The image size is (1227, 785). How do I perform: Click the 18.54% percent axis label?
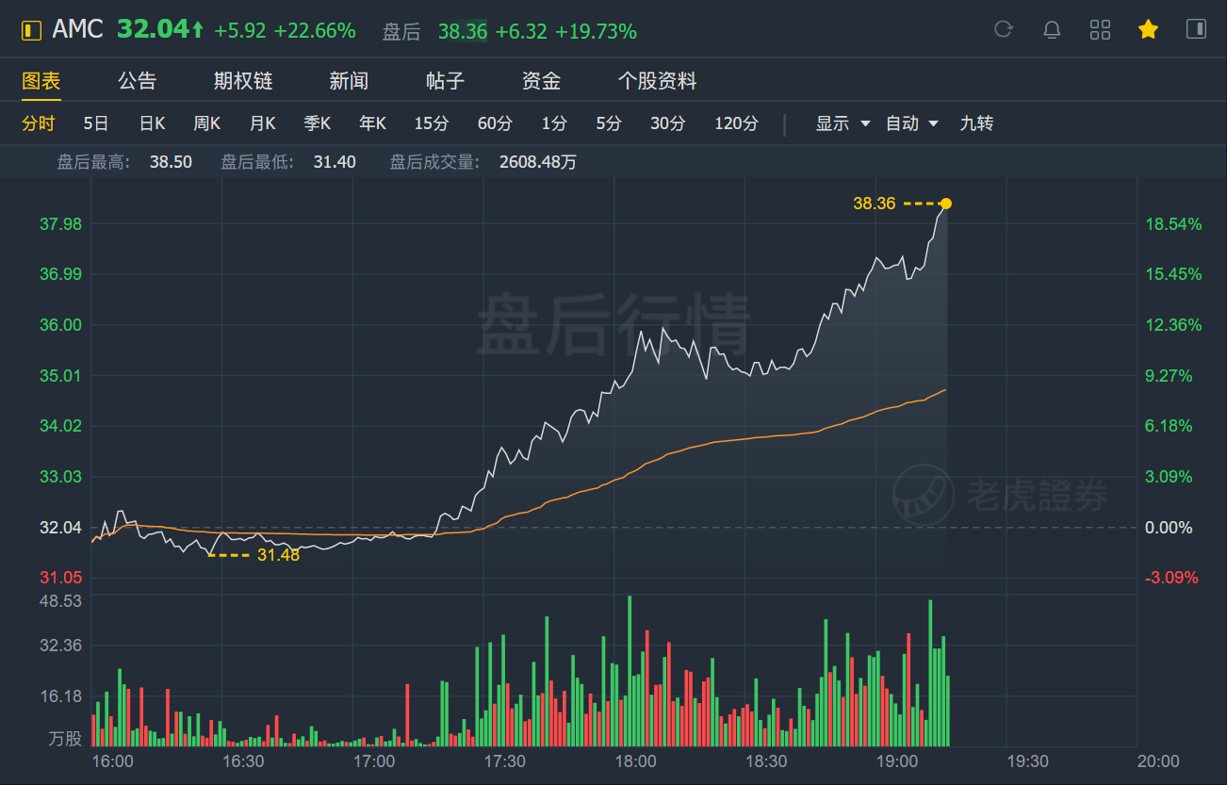(1174, 224)
